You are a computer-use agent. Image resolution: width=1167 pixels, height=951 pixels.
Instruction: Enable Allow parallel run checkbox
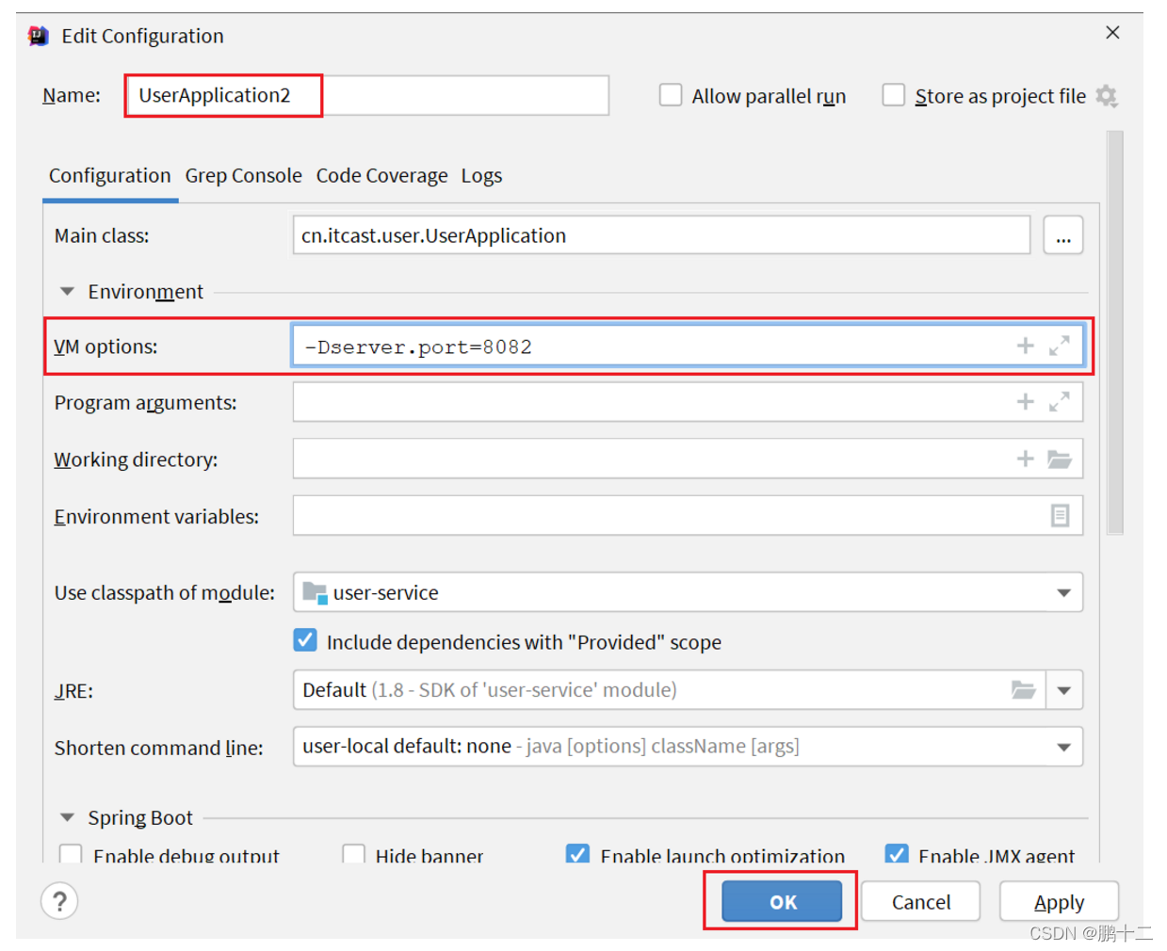pyautogui.click(x=671, y=95)
